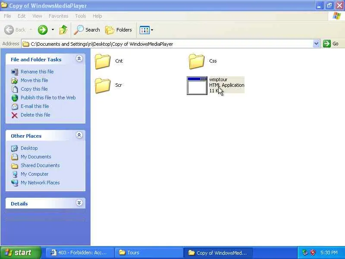345x259 pixels.
Task: Click the network tray icon
Action: pyautogui.click(x=305, y=253)
